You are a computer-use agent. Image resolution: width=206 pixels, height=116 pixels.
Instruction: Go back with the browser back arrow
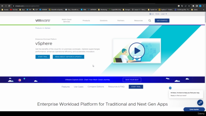[x=2, y=6]
